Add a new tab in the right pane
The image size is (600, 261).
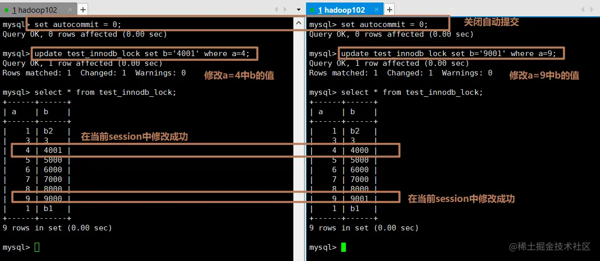click(389, 9)
